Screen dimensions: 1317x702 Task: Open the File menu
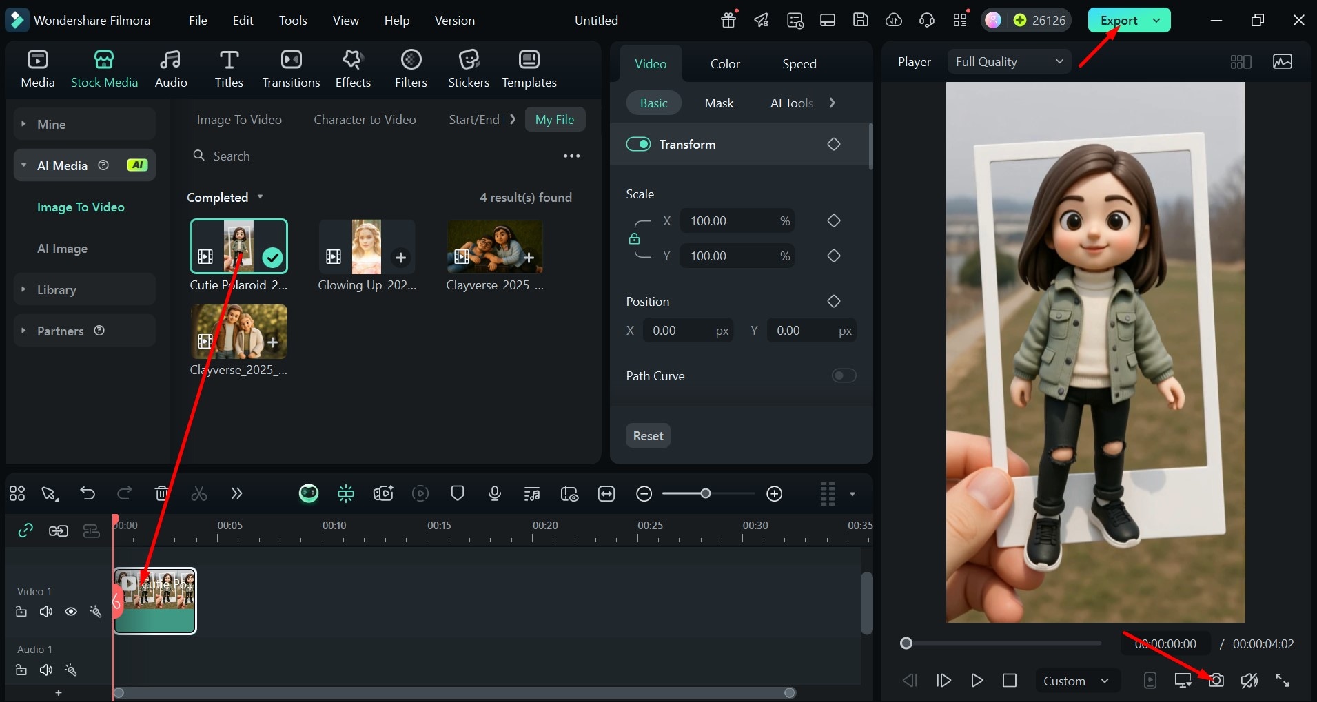click(198, 20)
